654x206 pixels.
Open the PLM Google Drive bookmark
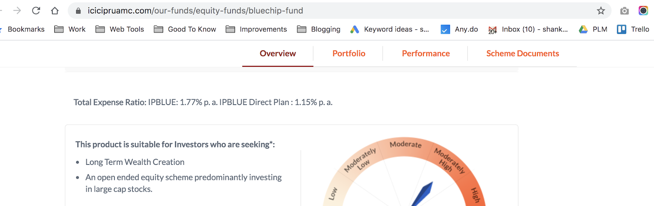593,29
